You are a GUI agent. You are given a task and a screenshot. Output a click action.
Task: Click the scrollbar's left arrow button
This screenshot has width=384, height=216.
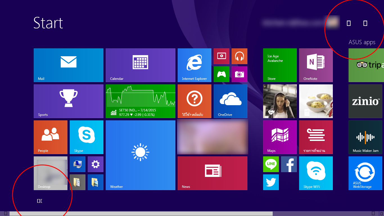coord(5,213)
